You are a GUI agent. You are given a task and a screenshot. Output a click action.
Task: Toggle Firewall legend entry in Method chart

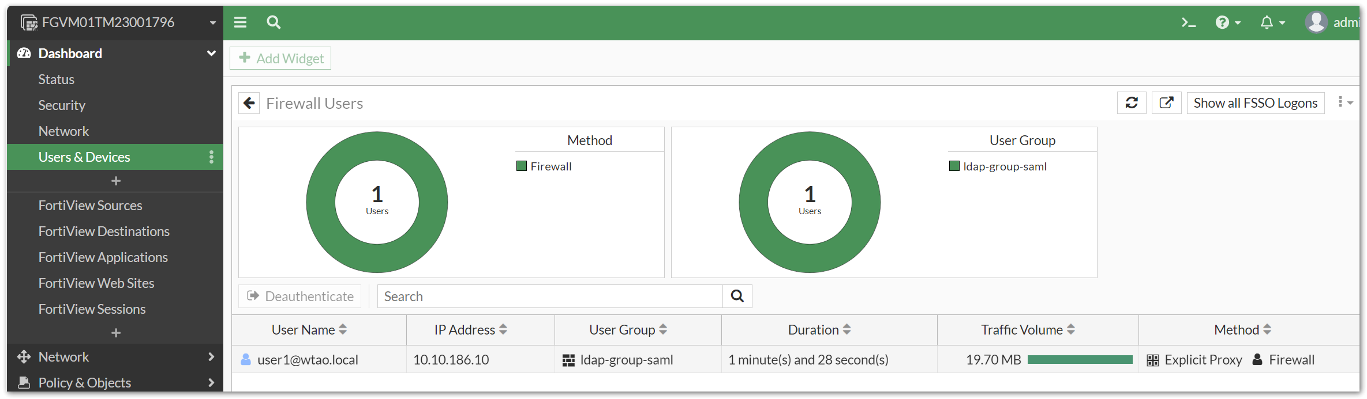[544, 166]
